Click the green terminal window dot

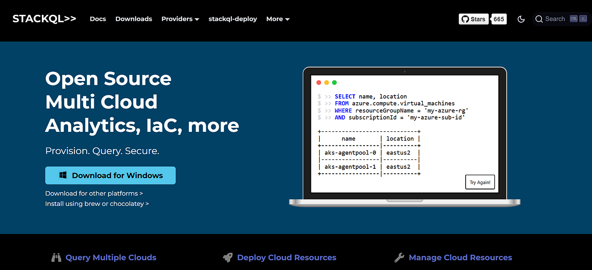(334, 82)
